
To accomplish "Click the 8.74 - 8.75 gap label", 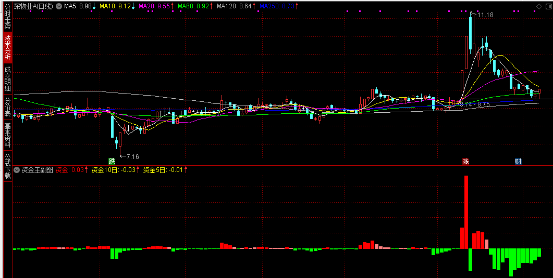I will point(475,104).
